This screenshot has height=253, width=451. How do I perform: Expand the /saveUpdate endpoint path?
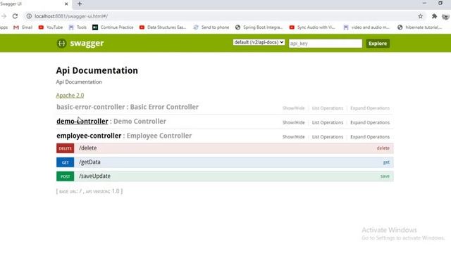[95, 176]
